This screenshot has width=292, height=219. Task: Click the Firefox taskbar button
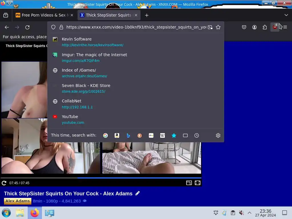point(35,213)
